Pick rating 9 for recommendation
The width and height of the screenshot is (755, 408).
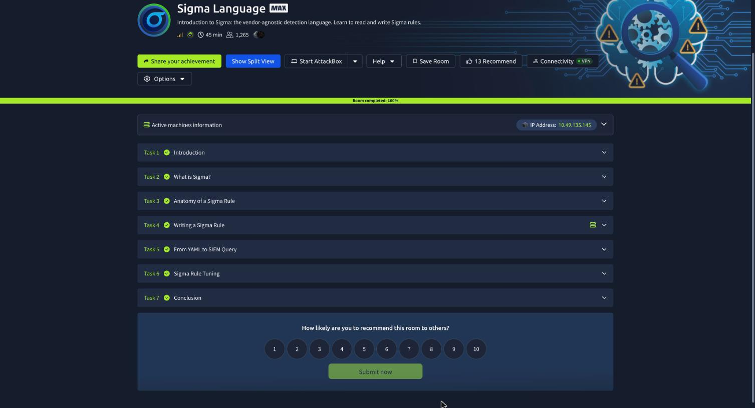click(x=454, y=349)
